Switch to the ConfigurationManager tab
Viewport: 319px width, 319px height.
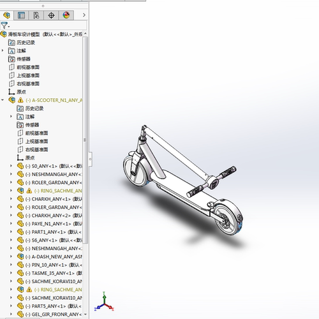point(36,15)
